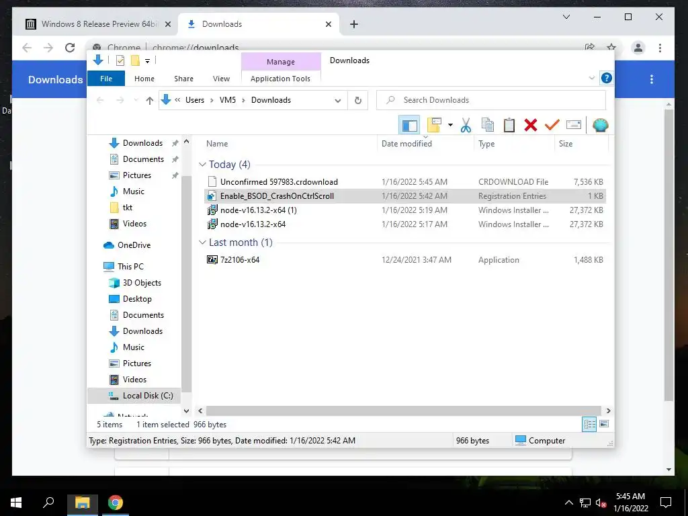Click the Search Downloads field
Screen dimensions: 688x516
pyautogui.click(x=491, y=100)
